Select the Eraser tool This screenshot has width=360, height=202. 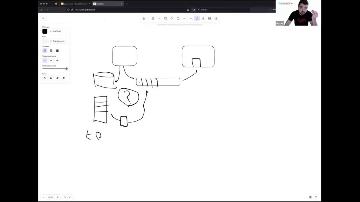(216, 19)
